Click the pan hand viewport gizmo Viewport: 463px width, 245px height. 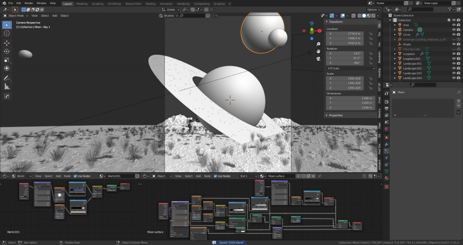(318, 51)
